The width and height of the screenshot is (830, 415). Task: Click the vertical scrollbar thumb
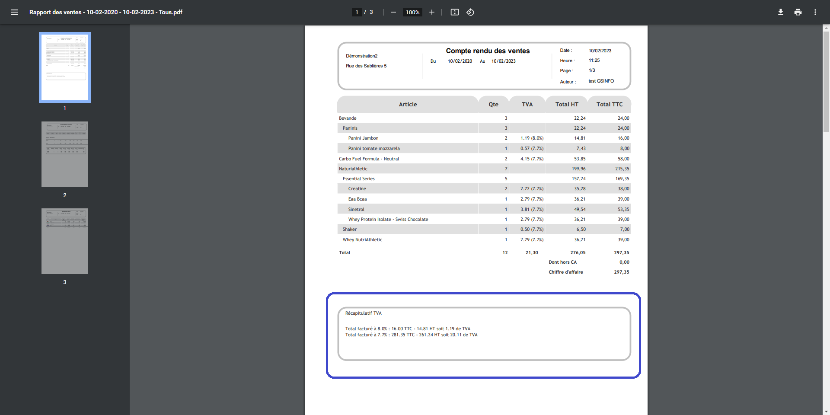pyautogui.click(x=826, y=82)
